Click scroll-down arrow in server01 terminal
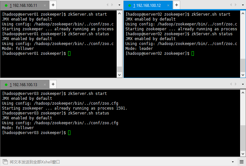 [x=119, y=75]
